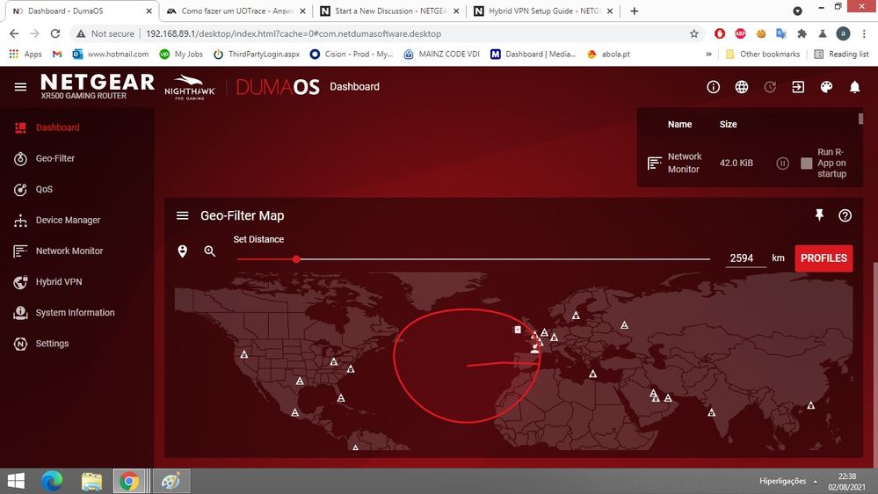Click the set home location pin icon

coord(183,251)
